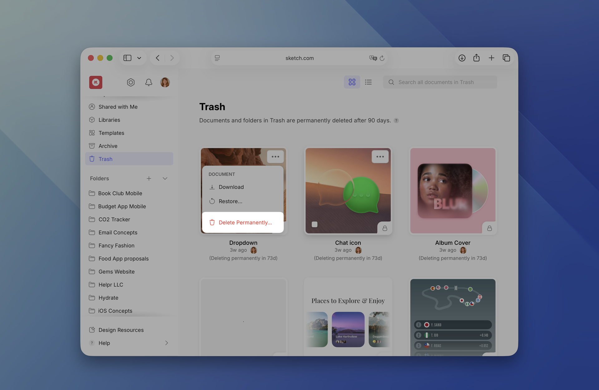Viewport: 599px width, 390px height.
Task: Click lock icon on Album Cover thumbnail
Action: pyautogui.click(x=489, y=228)
